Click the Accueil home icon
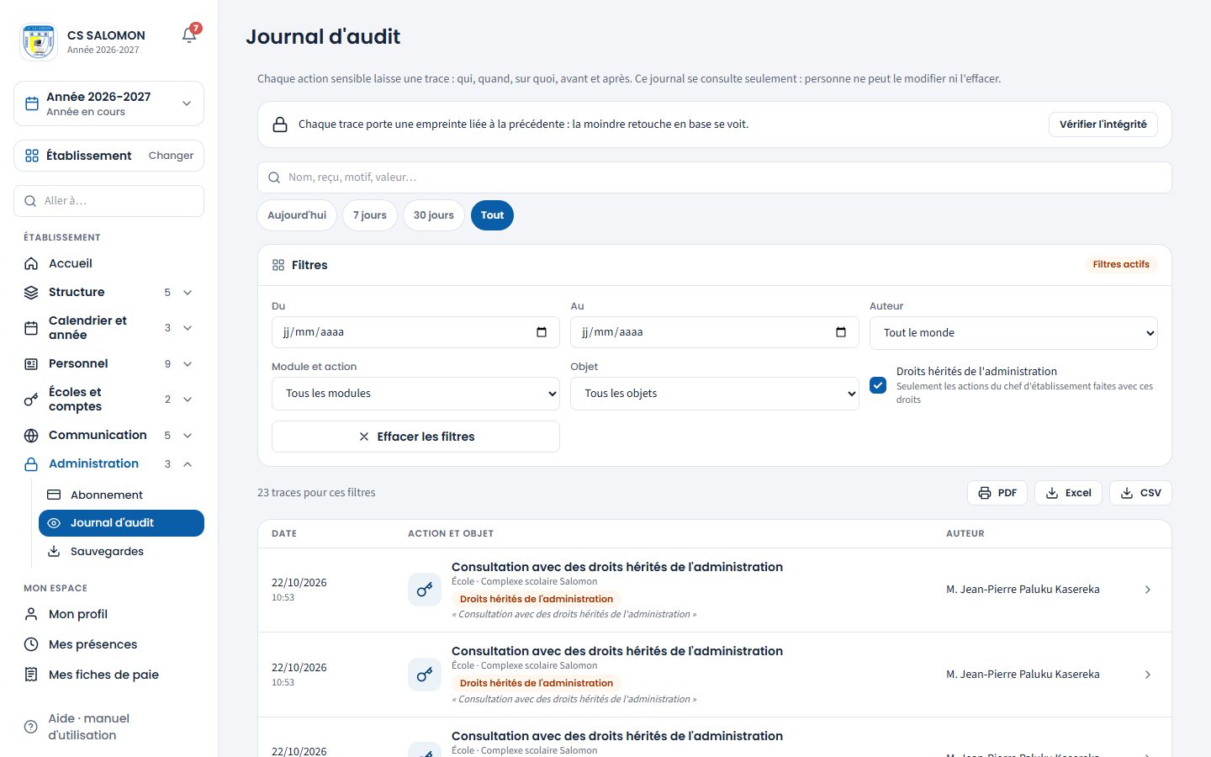The width and height of the screenshot is (1211, 757). click(31, 263)
